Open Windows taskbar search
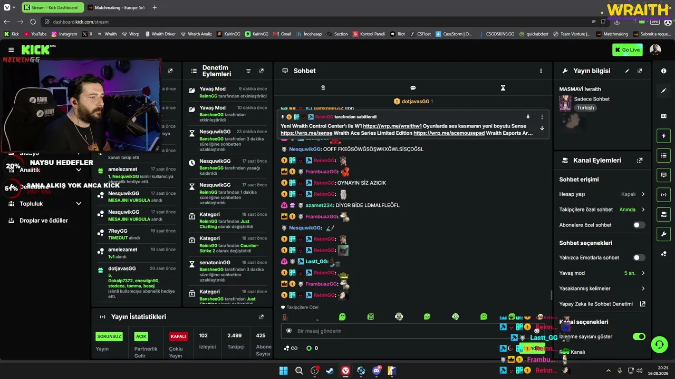This screenshot has height=379, width=675. click(299, 371)
